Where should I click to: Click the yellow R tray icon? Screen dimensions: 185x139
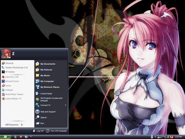(168, 137)
